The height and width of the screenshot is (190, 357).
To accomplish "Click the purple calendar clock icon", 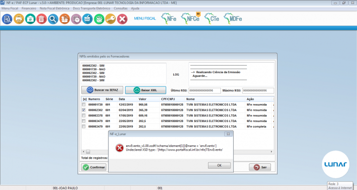I will pos(76,19).
